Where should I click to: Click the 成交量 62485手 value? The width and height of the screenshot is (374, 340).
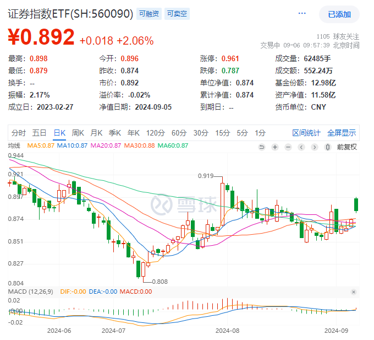317,58
